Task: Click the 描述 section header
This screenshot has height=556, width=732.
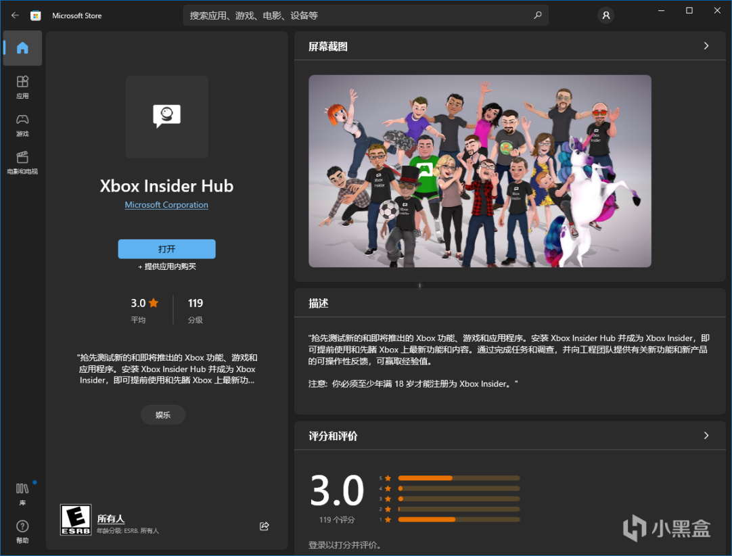Action: click(x=319, y=304)
